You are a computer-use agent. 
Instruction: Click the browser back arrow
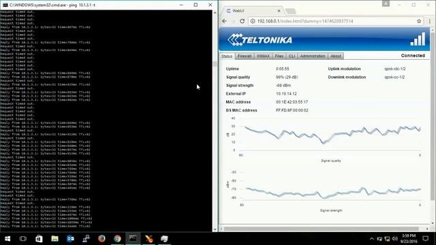pos(224,21)
